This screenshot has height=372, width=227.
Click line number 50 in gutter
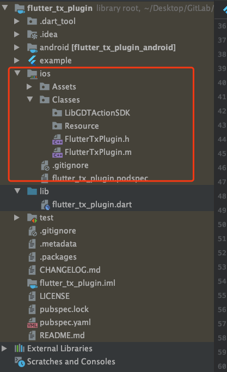coord(222,225)
